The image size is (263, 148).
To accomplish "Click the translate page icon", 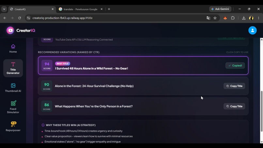I will click(x=208, y=18).
